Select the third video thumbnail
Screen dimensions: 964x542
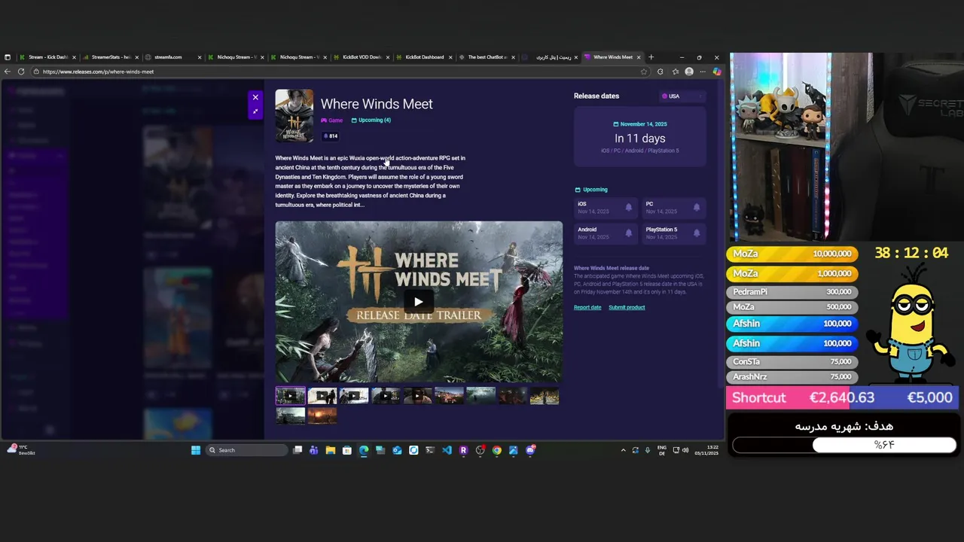(354, 396)
